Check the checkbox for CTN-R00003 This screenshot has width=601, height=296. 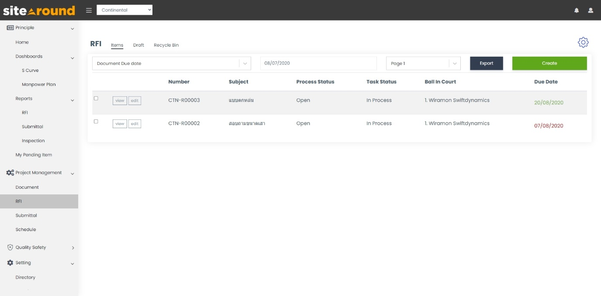(95, 98)
